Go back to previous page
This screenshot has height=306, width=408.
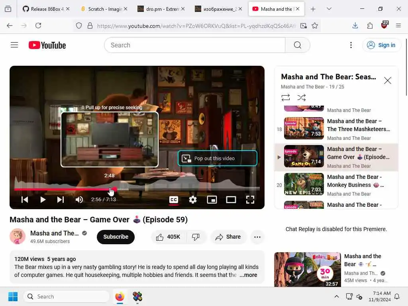10,25
